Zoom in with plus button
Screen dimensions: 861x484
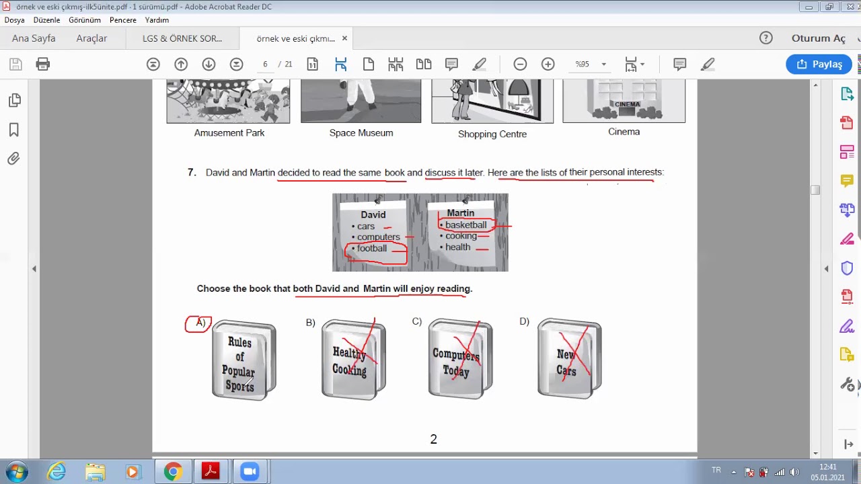(x=548, y=64)
